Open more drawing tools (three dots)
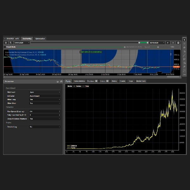This screenshot has width=190, height=190. 184,74
